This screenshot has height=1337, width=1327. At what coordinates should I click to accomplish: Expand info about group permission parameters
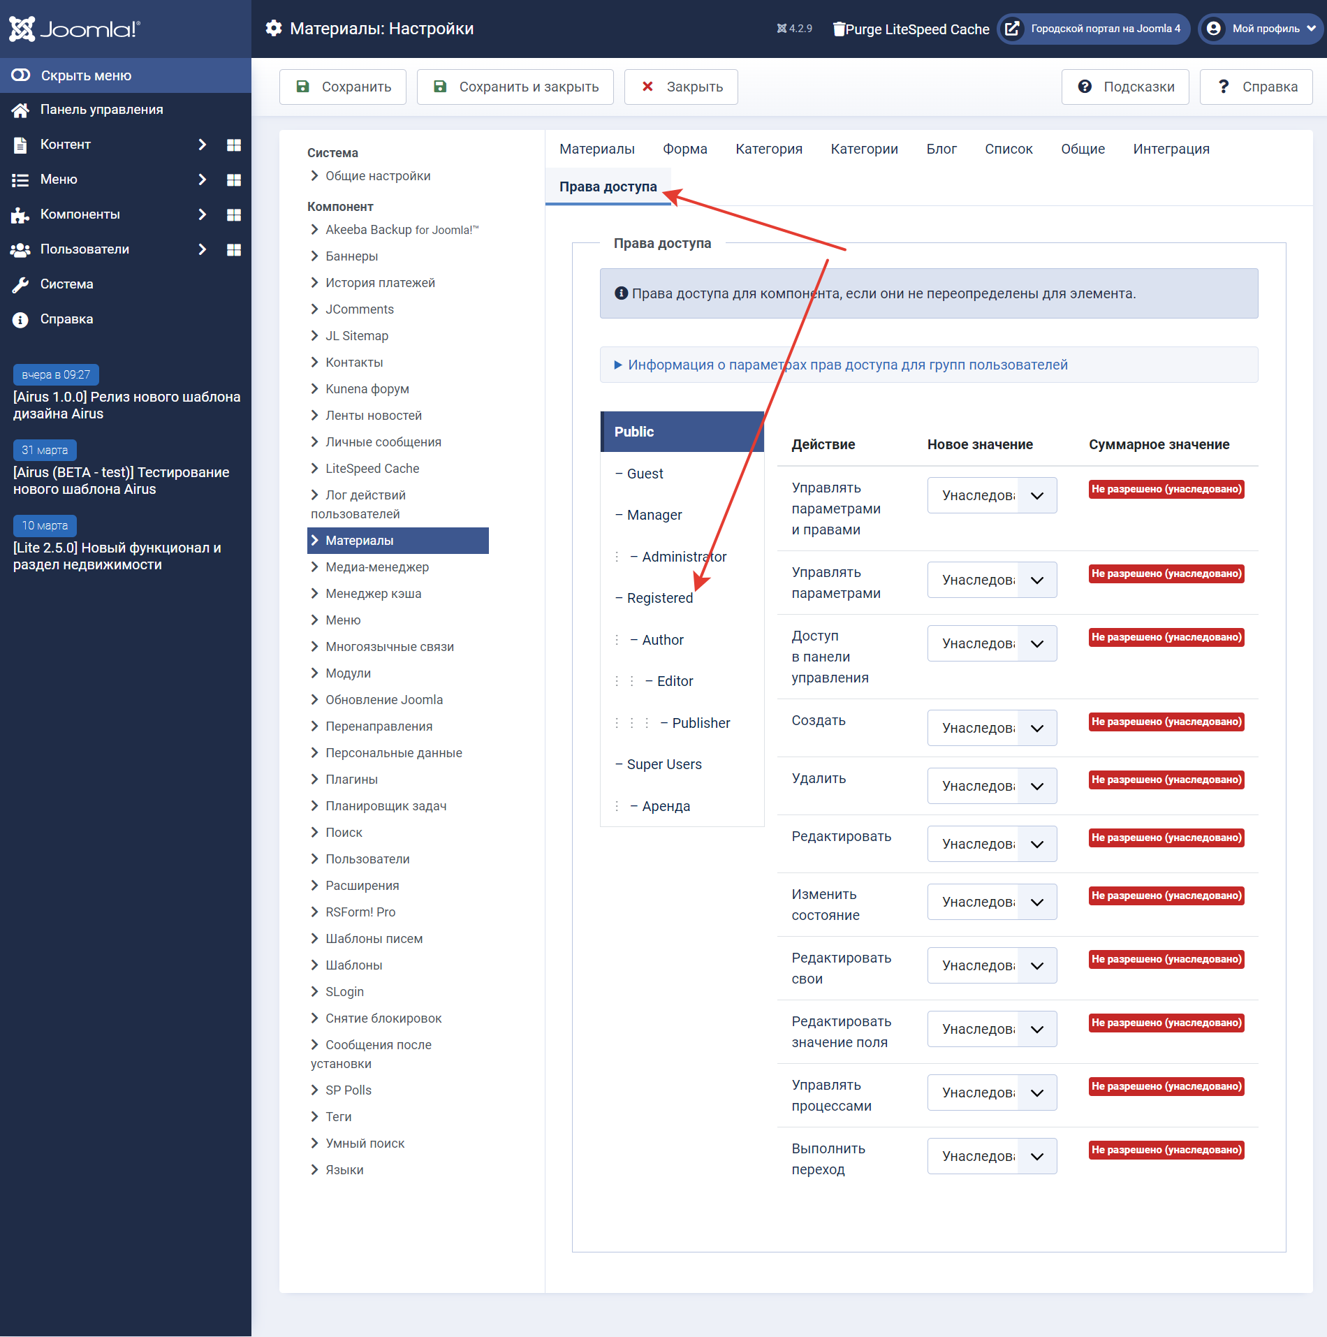point(846,365)
